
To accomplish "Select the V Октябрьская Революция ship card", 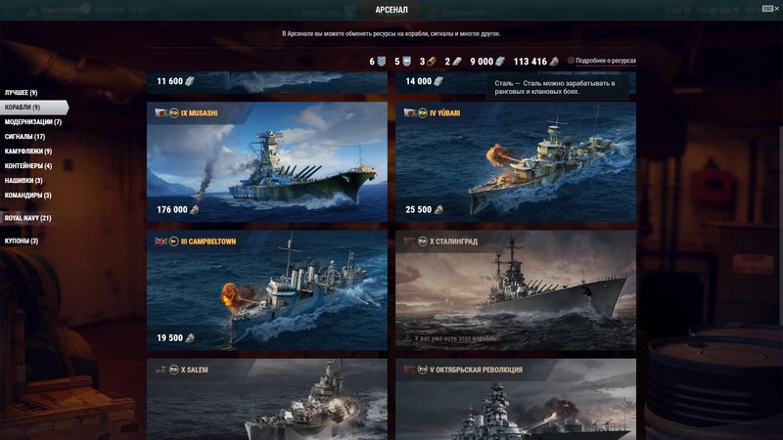I will (x=516, y=399).
